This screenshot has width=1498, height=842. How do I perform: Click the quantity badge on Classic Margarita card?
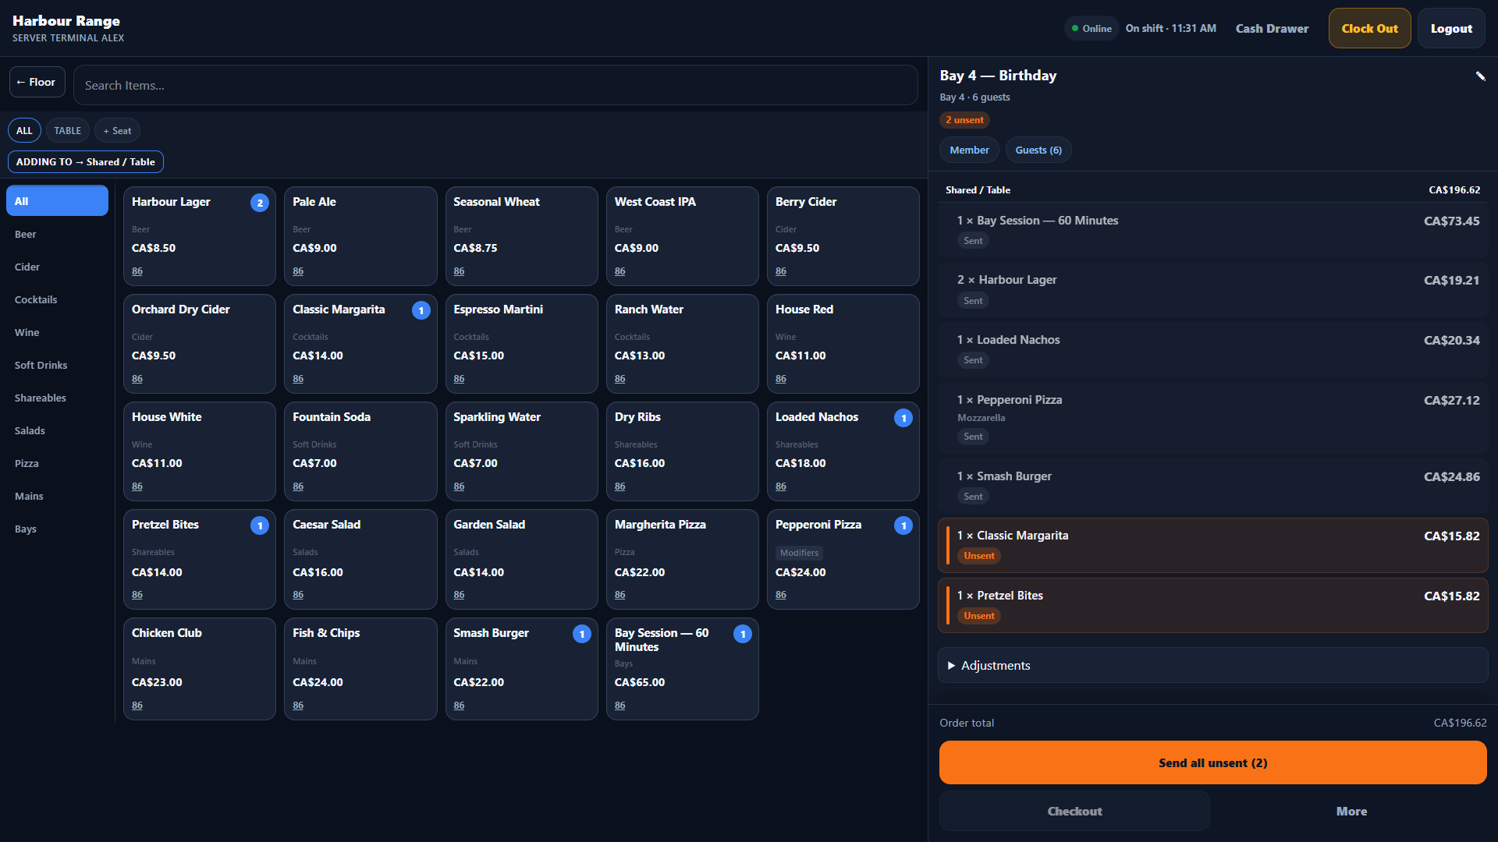pos(421,310)
